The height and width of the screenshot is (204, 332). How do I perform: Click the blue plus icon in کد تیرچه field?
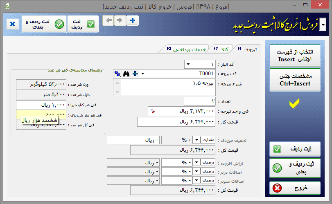(135, 74)
